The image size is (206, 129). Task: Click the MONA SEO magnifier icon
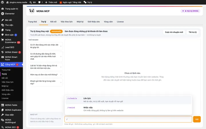tap(3, 127)
